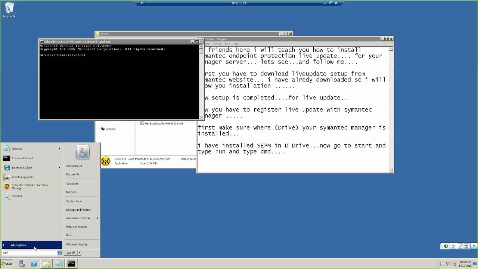This screenshot has height=269, width=478.
Task: Click the Command Prompt scrollbar down arrow
Action: point(201,117)
